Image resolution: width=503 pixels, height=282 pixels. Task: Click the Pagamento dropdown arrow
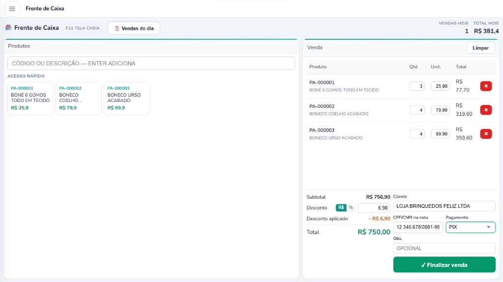[x=489, y=227]
